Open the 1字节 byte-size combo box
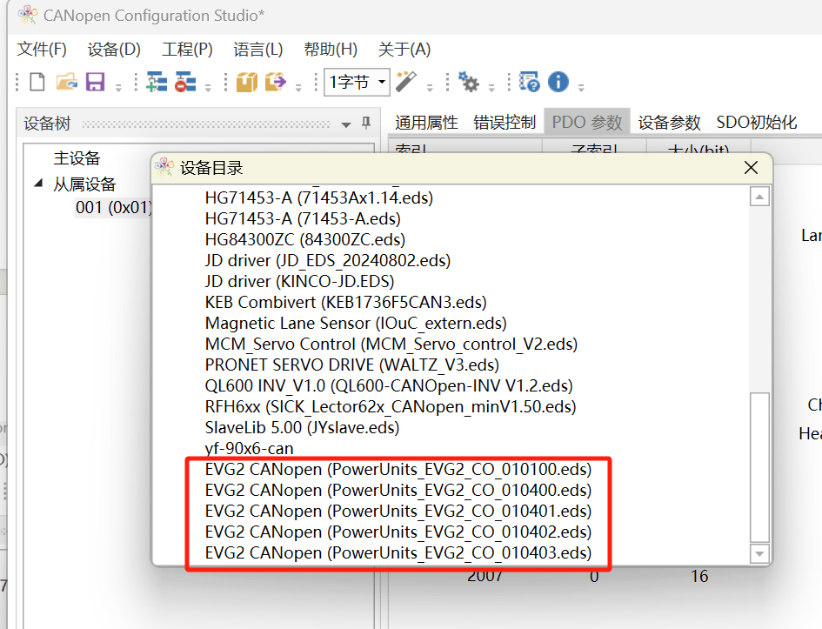This screenshot has height=629, width=822. 357,82
